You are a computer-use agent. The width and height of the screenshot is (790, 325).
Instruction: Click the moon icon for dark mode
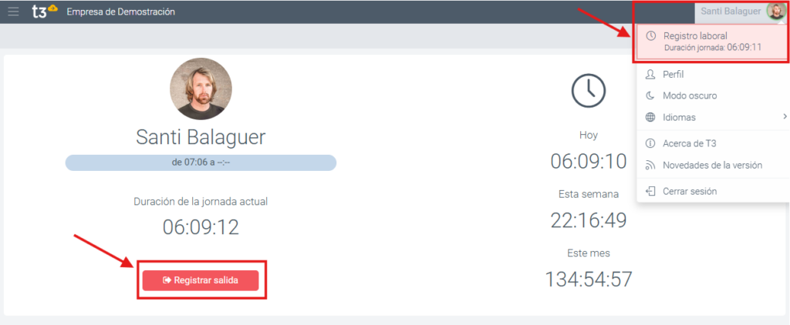[x=650, y=95]
